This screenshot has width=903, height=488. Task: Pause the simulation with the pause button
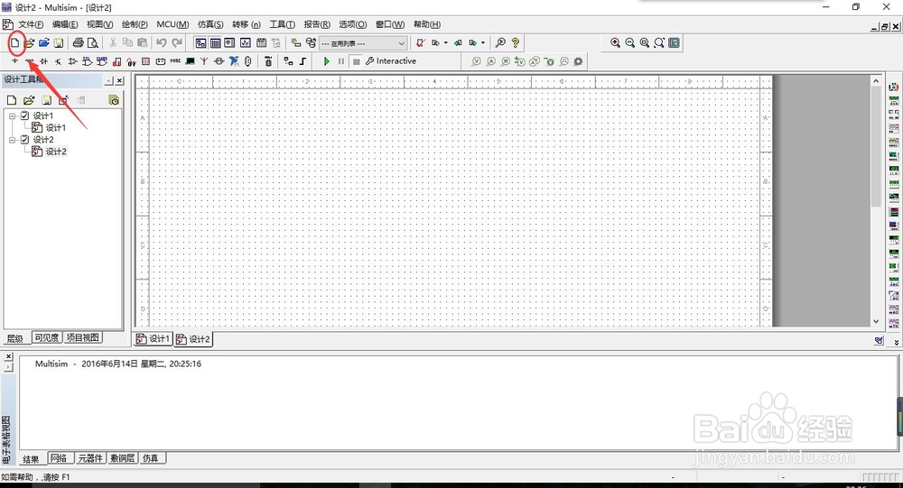point(341,61)
